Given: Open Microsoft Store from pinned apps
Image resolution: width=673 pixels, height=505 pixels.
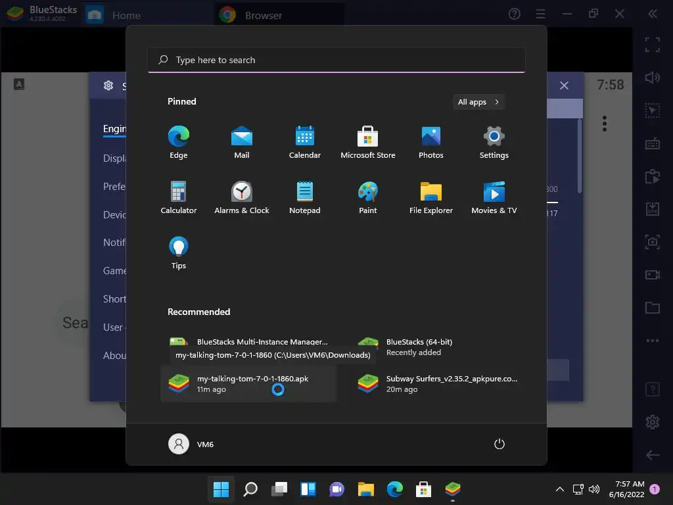Looking at the screenshot, I should [368, 143].
